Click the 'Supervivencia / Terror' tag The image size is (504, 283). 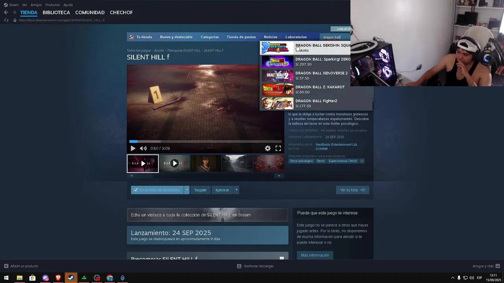tap(343, 161)
